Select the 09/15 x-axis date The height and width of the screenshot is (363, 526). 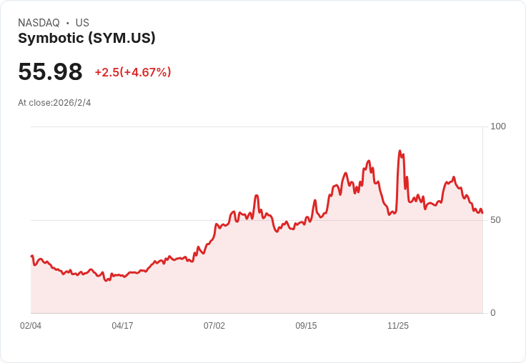(x=306, y=326)
